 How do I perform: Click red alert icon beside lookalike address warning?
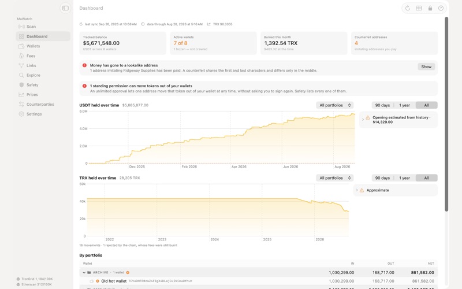84,65
